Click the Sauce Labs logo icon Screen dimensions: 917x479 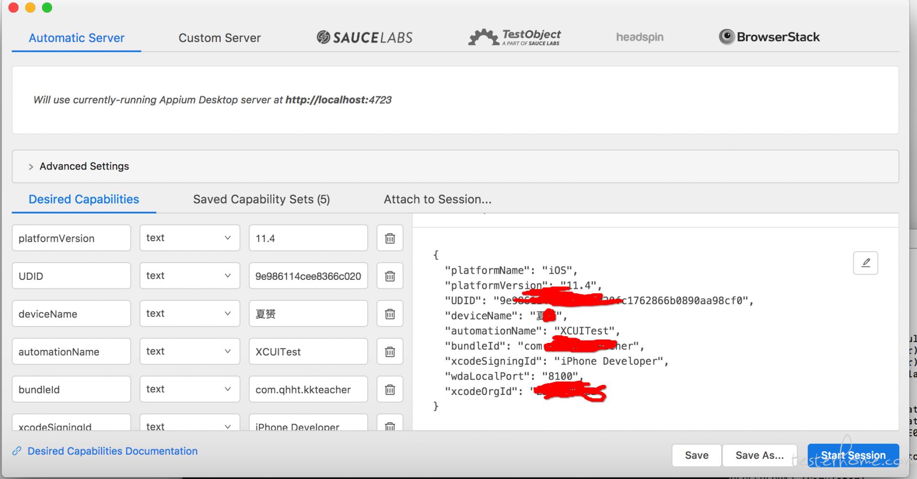coord(323,37)
